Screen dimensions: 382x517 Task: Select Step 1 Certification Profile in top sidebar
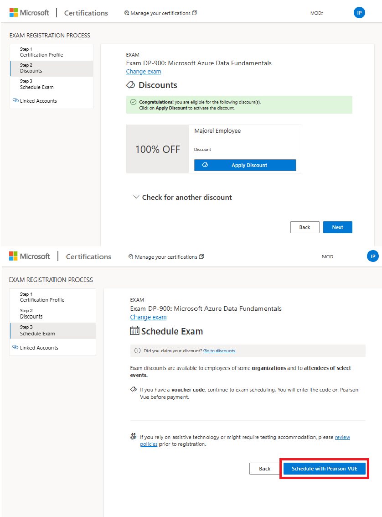pyautogui.click(x=52, y=52)
